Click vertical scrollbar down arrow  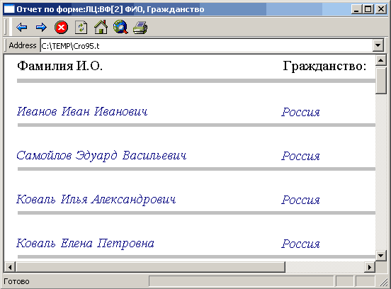coord(381,255)
